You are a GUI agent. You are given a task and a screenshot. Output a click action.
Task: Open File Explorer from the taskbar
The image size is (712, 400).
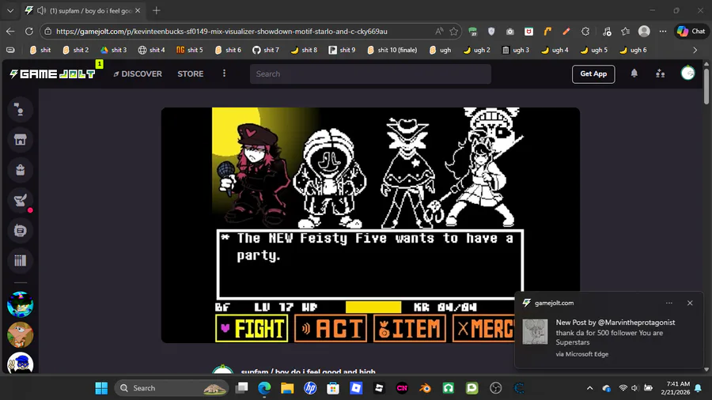287,388
